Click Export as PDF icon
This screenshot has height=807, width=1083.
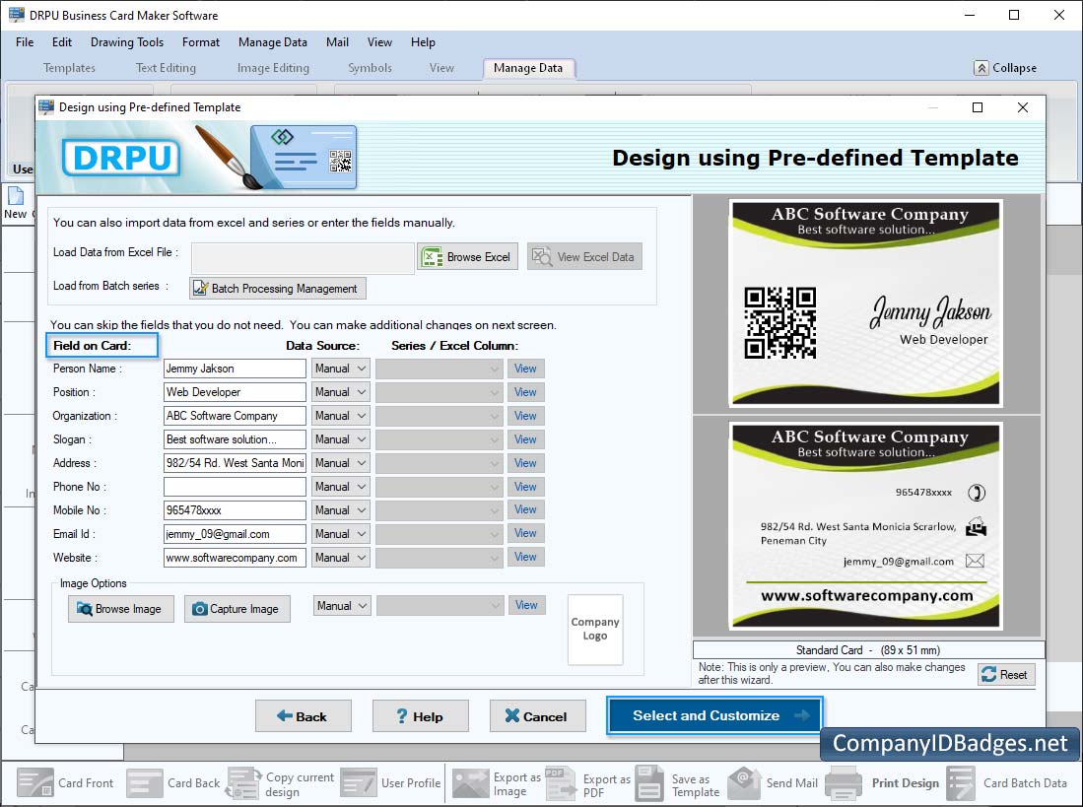(x=560, y=782)
